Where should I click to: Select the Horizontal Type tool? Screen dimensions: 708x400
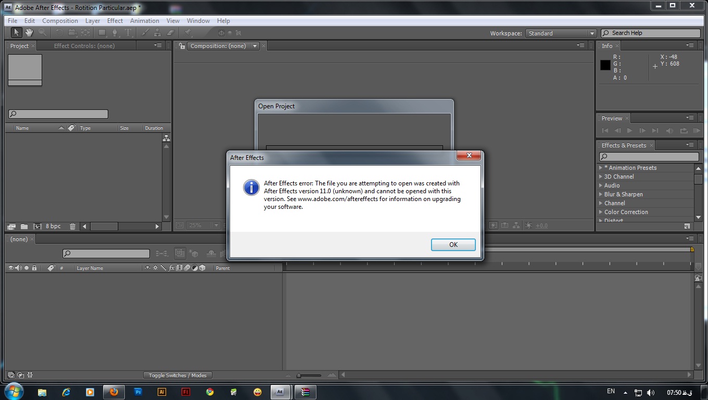[129, 33]
